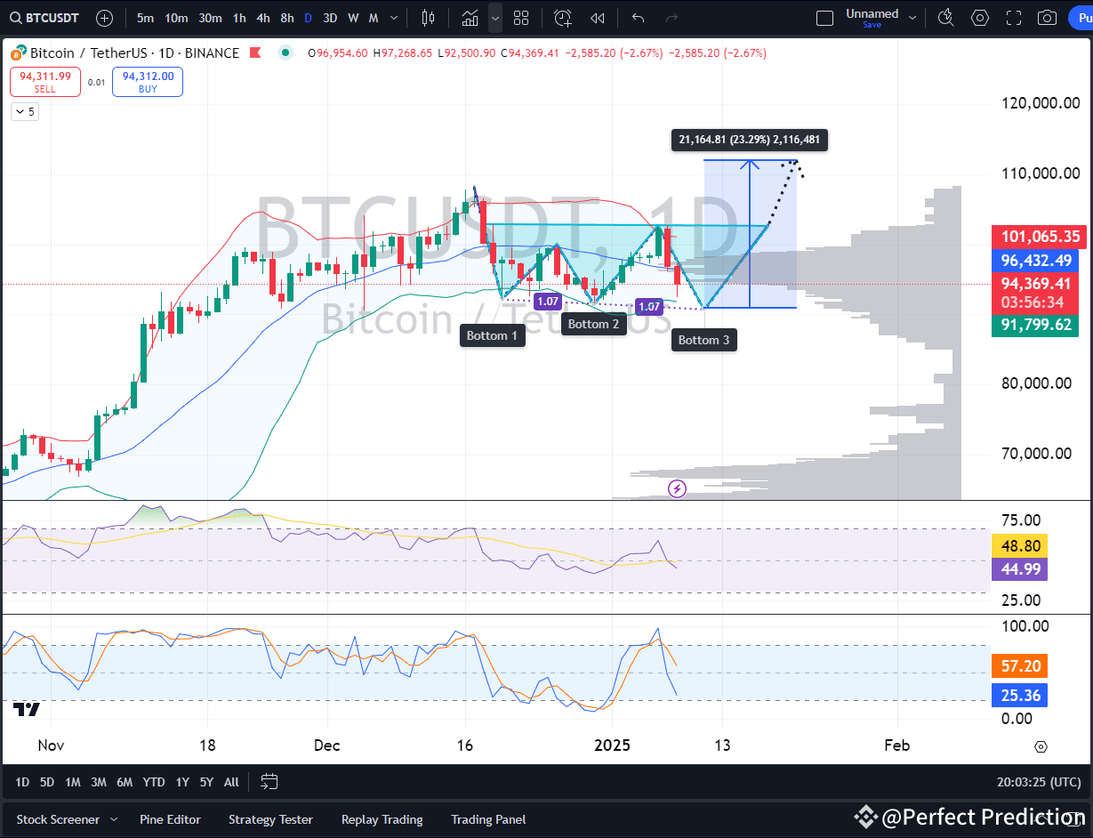Click the lightning bolt event marker
This screenshot has width=1093, height=838.
[x=677, y=487]
